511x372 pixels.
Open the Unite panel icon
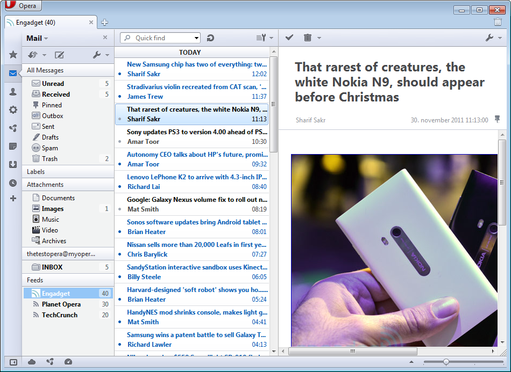pyautogui.click(x=13, y=128)
